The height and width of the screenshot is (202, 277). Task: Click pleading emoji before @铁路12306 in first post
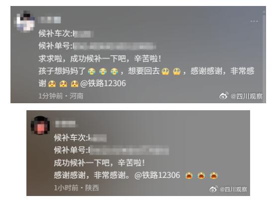[x=75, y=84]
